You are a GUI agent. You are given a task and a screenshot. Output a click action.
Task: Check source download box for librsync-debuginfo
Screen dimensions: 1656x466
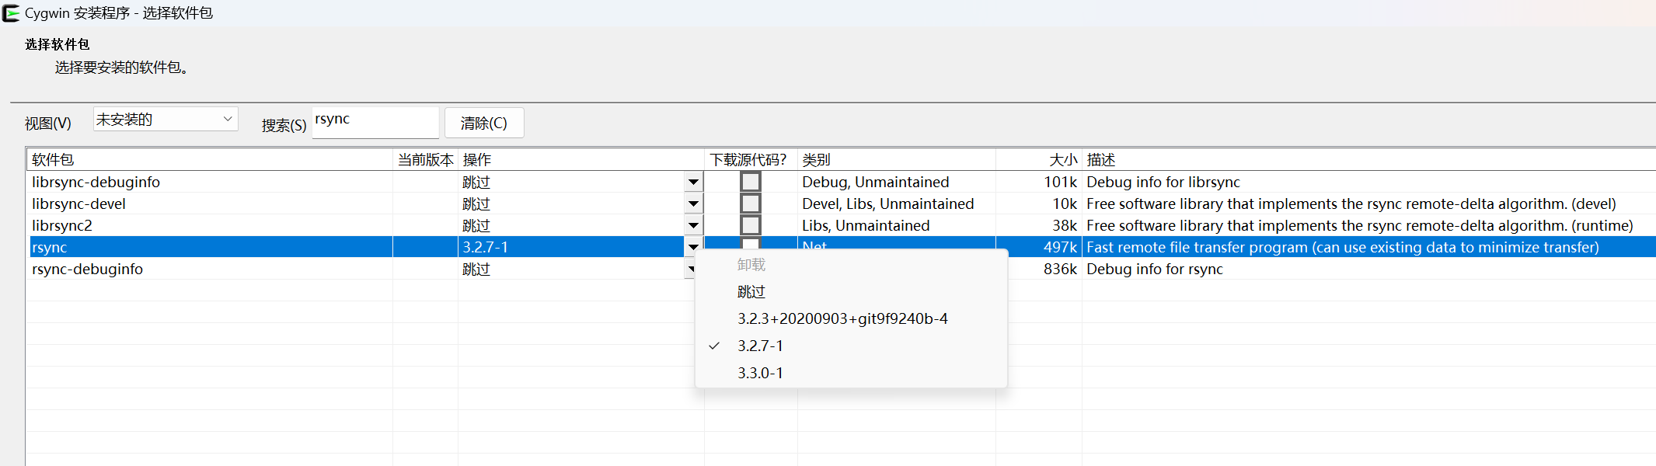751,182
